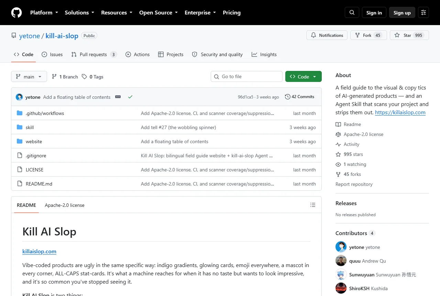
Task: Open the green Code dropdown button
Action: 304,76
